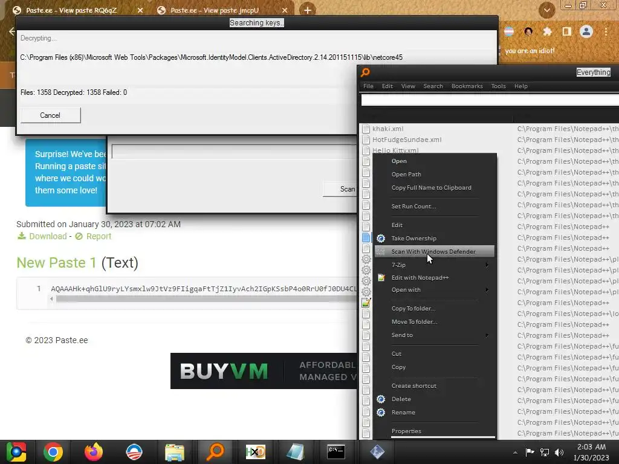Viewport: 619px width, 464px height.
Task: Open the Bookmarks menu in Everything
Action: [467, 86]
